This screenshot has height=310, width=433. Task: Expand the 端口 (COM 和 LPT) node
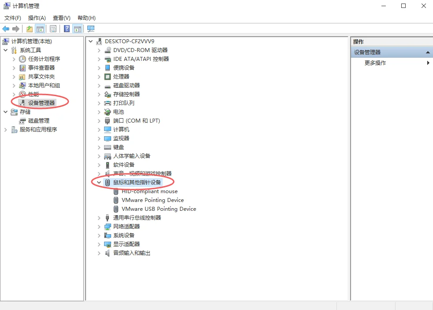pos(99,121)
